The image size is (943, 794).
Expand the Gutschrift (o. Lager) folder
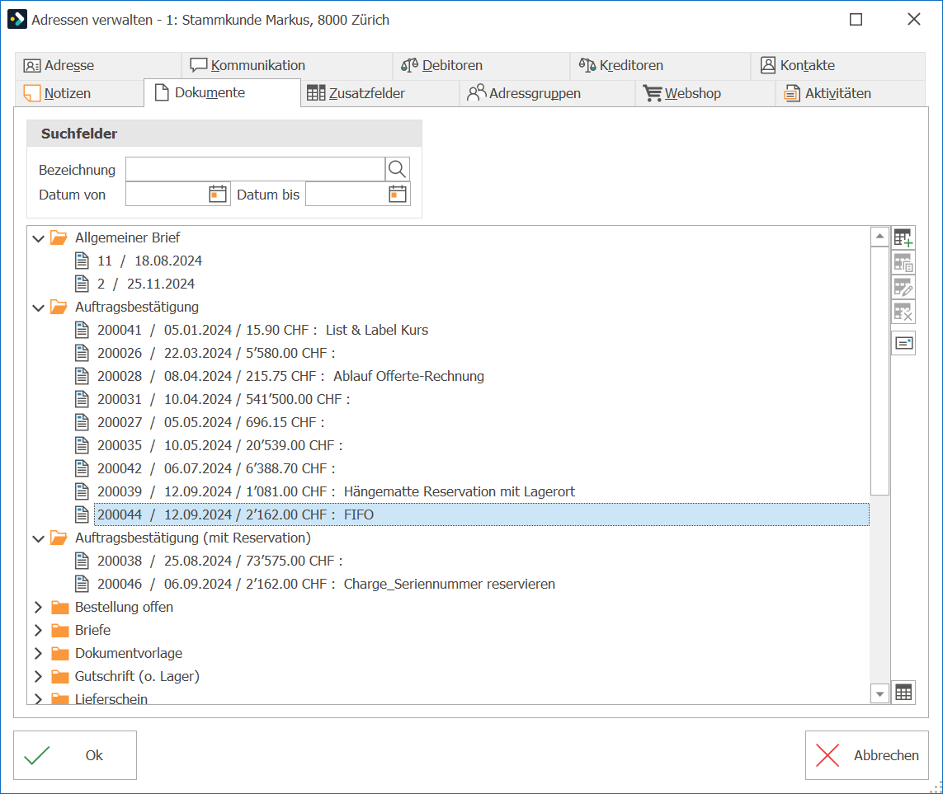39,676
